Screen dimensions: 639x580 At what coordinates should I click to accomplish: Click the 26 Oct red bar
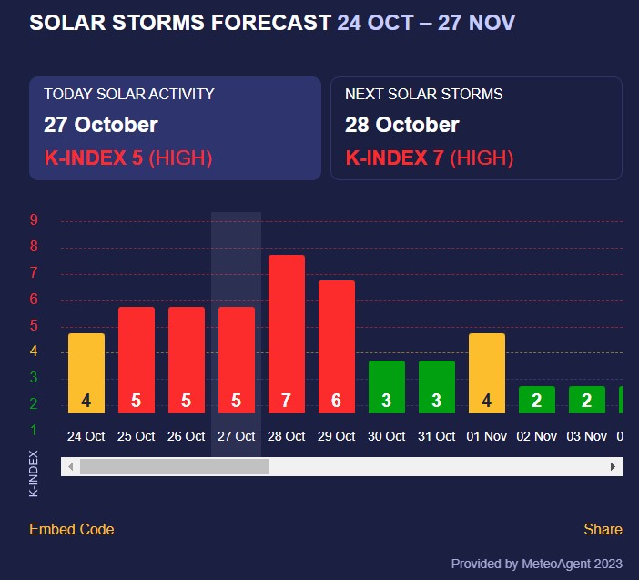tap(187, 361)
